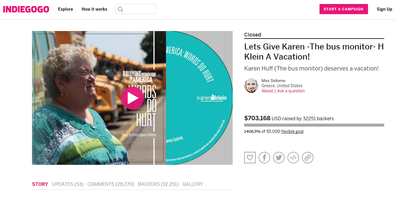This screenshot has height=197, width=396.
Task: Click the Ask a question link
Action: [291, 91]
